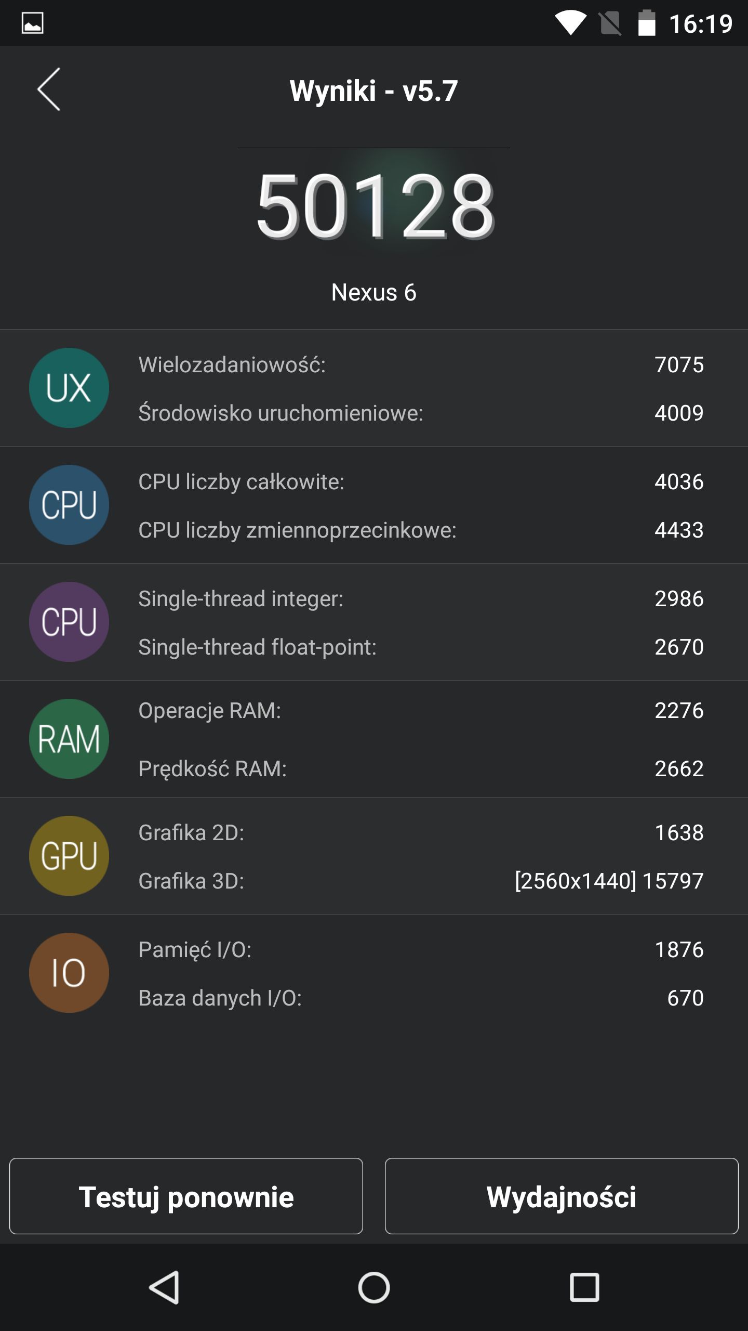Tap the Prędkość RAM result row
The height and width of the screenshot is (1331, 748).
click(421, 768)
